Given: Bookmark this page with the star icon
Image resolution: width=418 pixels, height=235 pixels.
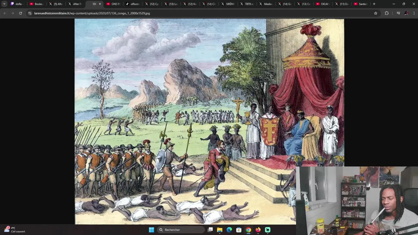Looking at the screenshot, I should tap(376, 13).
